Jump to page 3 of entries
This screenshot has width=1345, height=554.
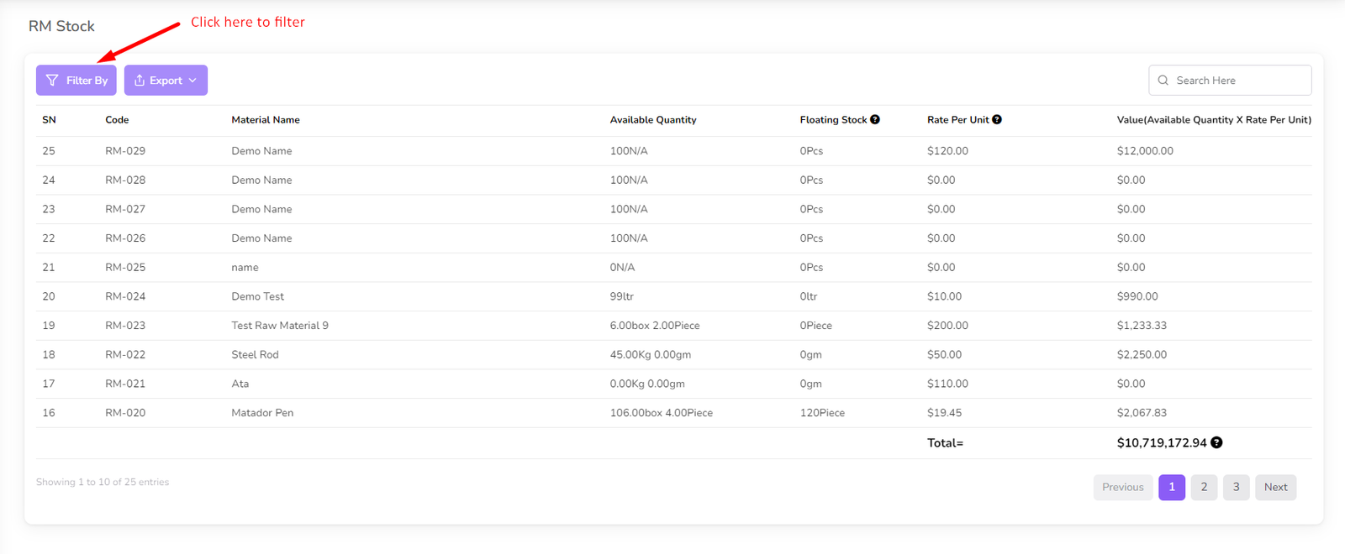coord(1236,488)
